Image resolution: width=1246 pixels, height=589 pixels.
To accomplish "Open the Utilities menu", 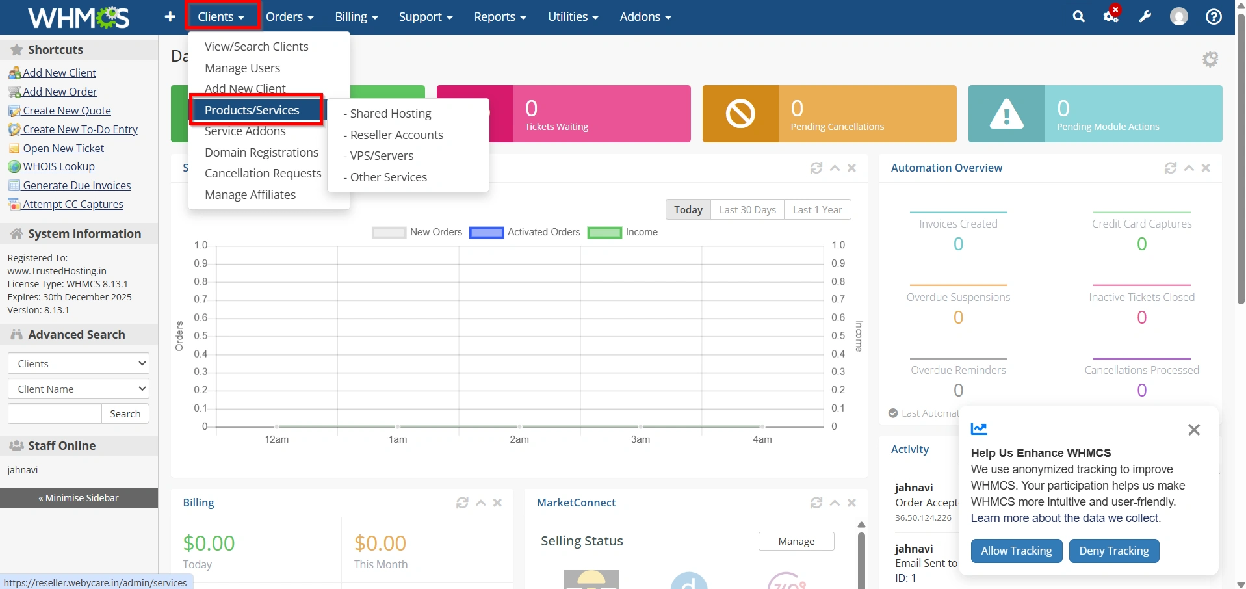I will coord(573,17).
